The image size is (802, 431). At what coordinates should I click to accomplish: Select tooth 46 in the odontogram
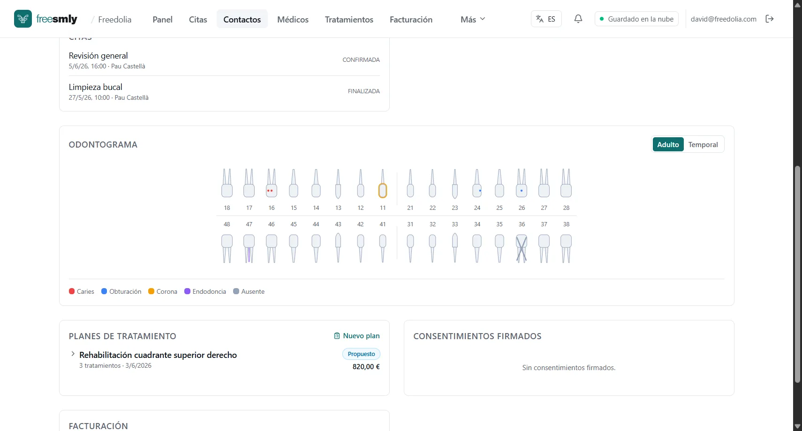(x=272, y=248)
